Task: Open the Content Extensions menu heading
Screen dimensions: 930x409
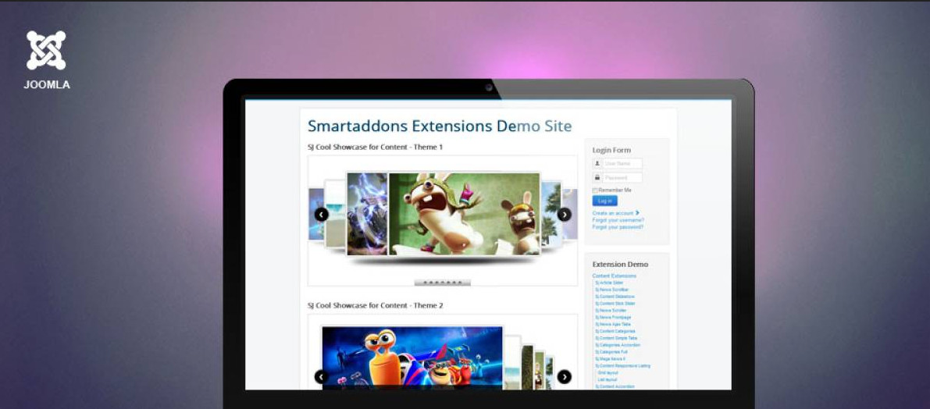Action: 614,276
